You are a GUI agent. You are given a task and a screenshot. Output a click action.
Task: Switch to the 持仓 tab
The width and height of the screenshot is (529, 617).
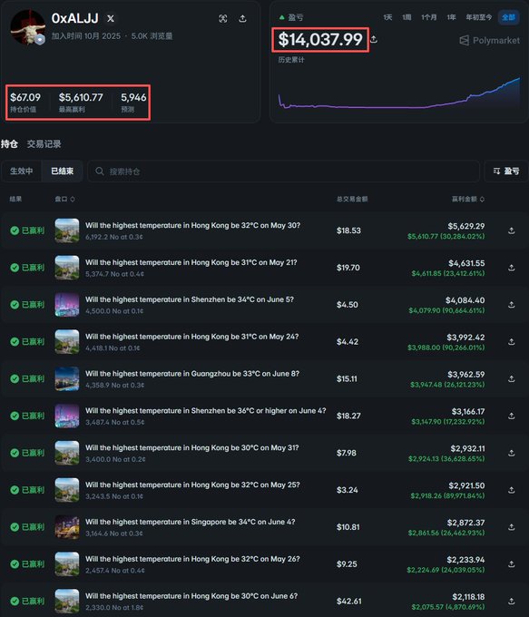point(9,144)
